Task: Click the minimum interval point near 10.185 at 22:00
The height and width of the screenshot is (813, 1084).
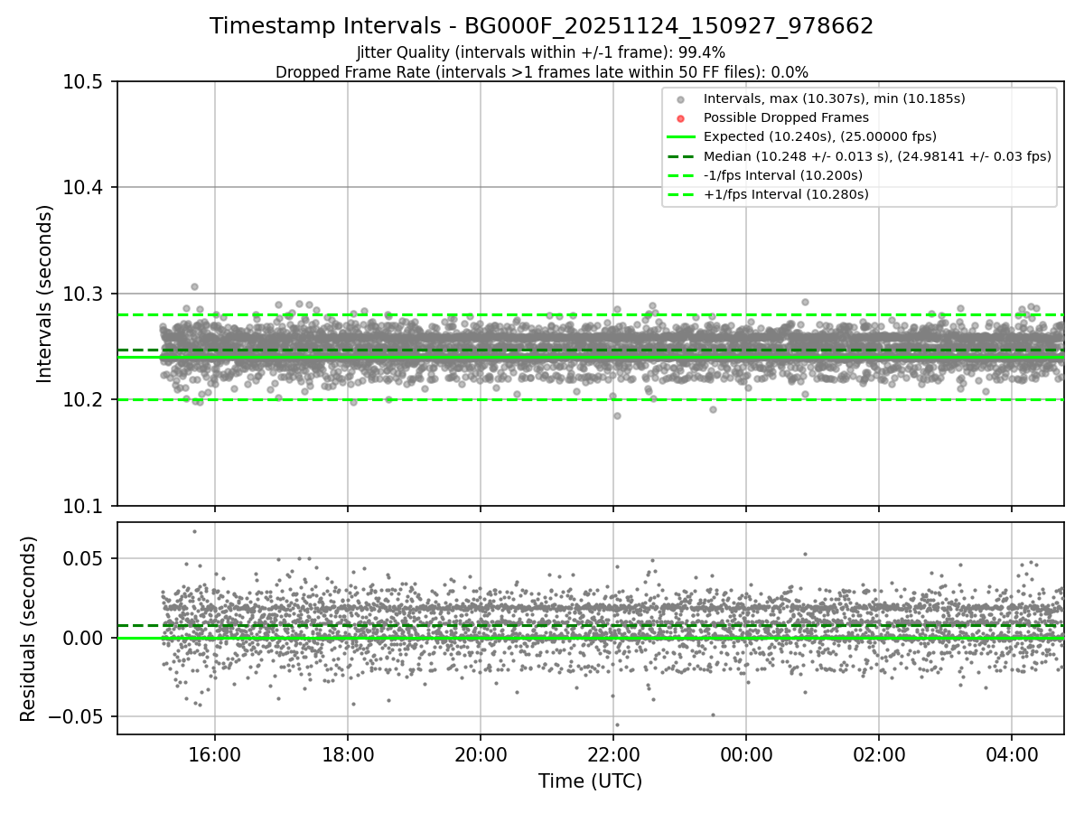Action: pos(617,416)
